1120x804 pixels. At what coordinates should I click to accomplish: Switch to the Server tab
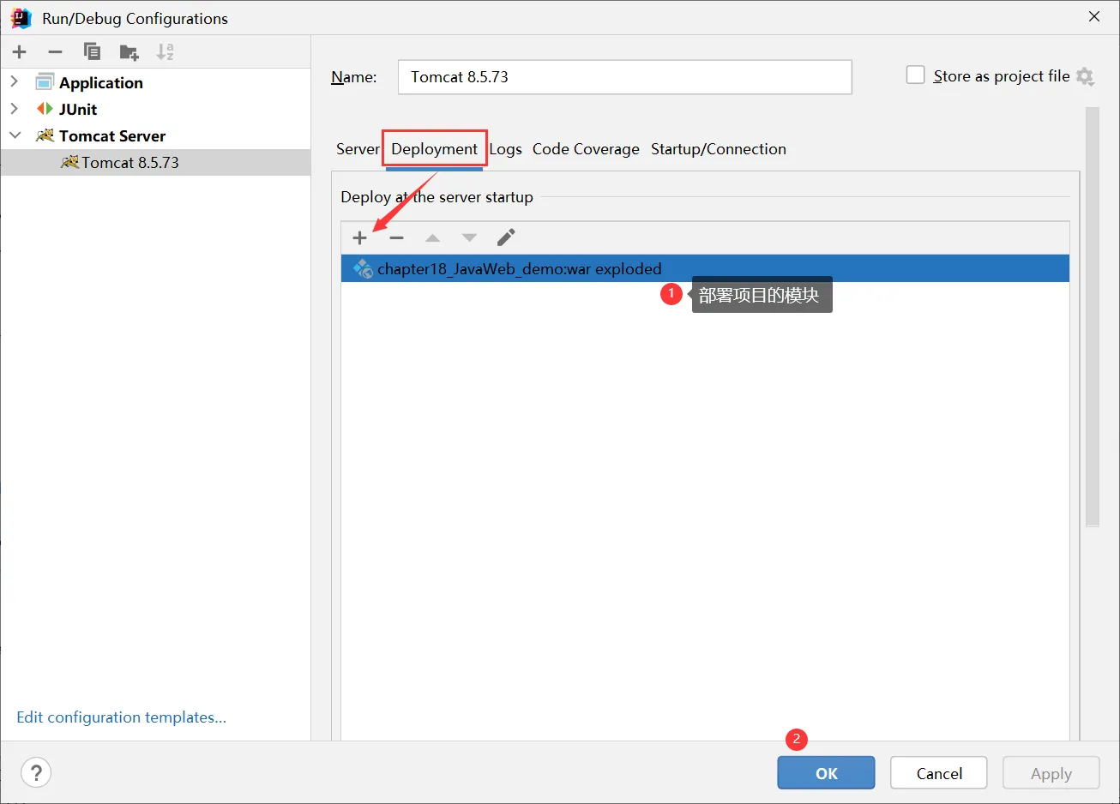[x=358, y=149]
